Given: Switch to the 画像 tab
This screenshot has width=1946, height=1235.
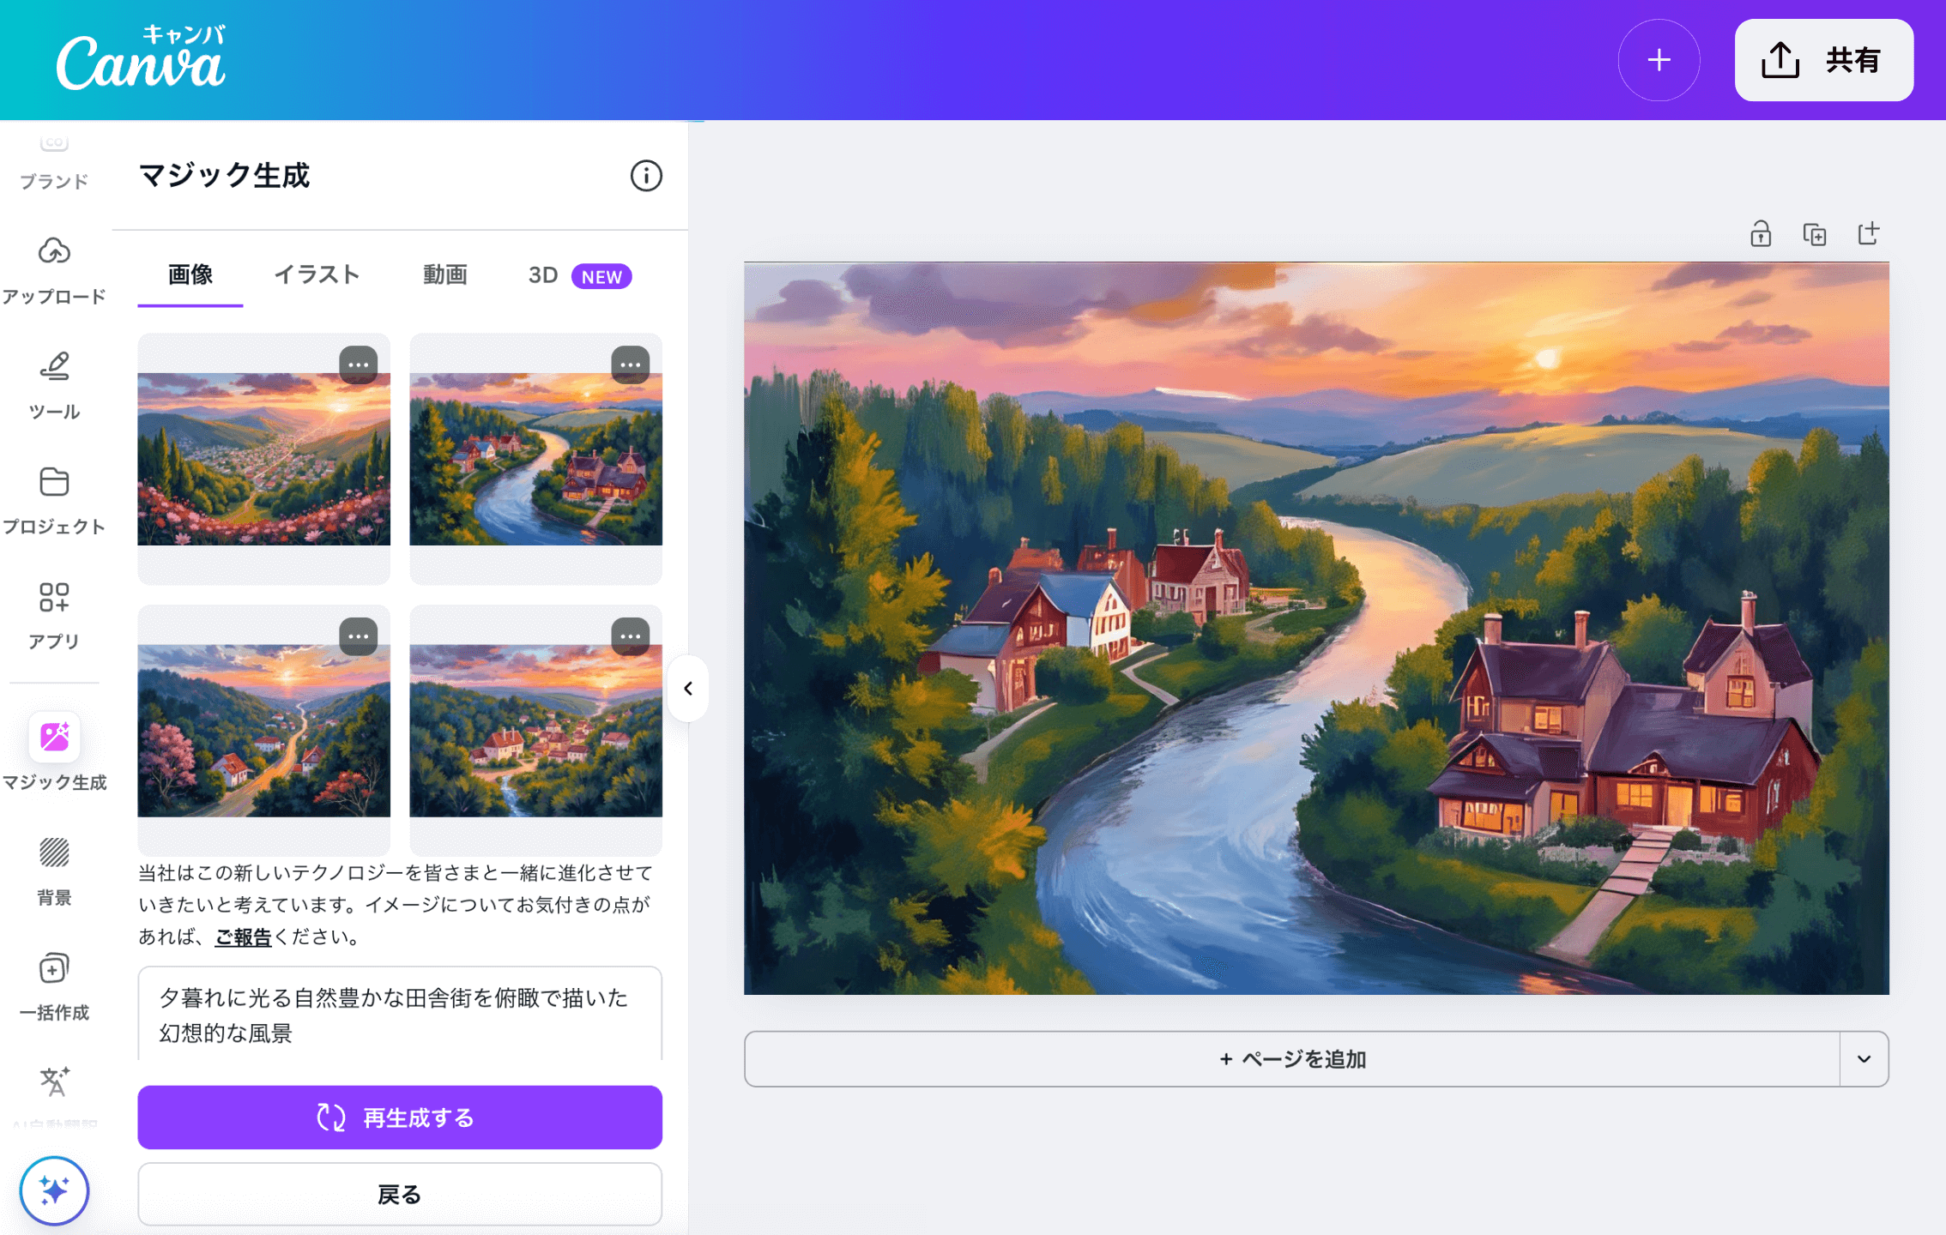Looking at the screenshot, I should (x=190, y=275).
